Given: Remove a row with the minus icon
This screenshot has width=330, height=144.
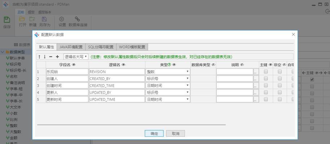Looking at the screenshot, I should (51, 57).
